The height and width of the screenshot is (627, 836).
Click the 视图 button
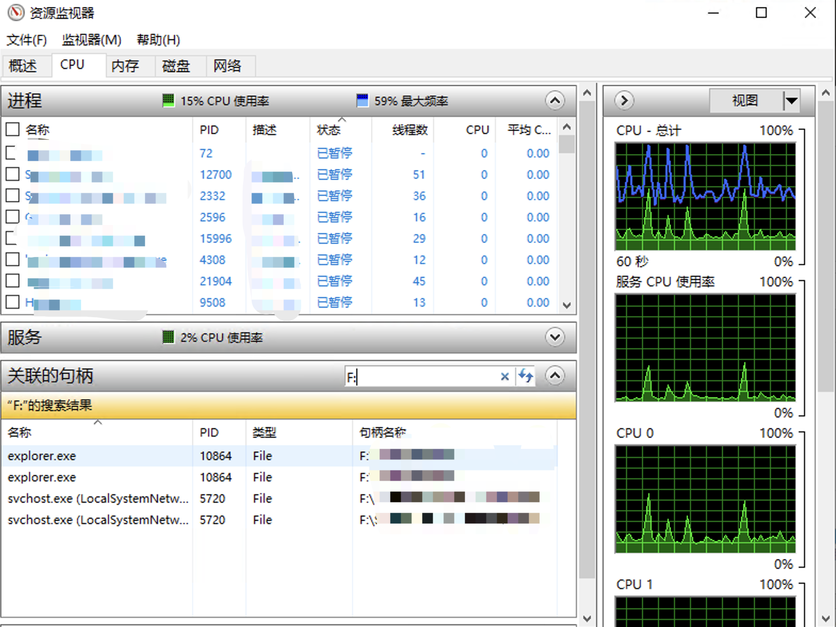744,100
